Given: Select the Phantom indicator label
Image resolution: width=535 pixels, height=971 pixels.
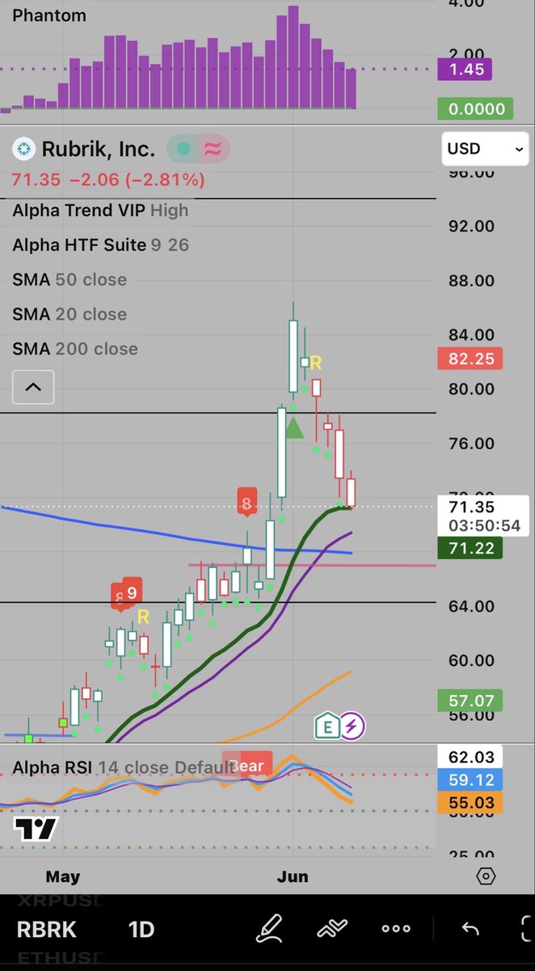Looking at the screenshot, I should pyautogui.click(x=49, y=15).
